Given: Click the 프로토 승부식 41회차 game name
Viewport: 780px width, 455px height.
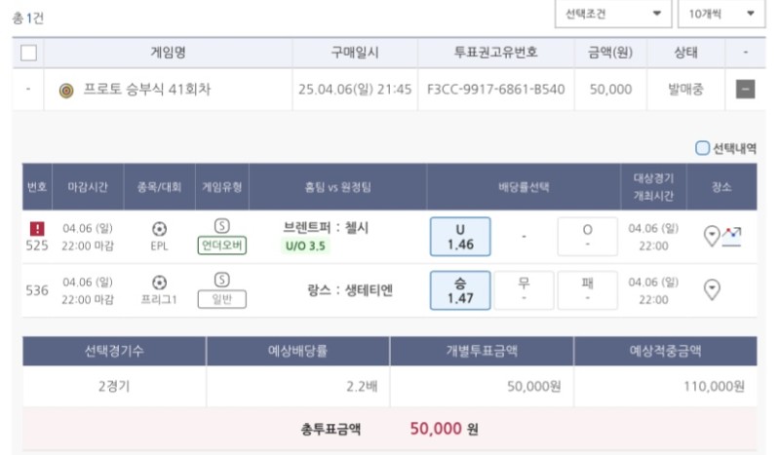Looking at the screenshot, I should pos(147,90).
